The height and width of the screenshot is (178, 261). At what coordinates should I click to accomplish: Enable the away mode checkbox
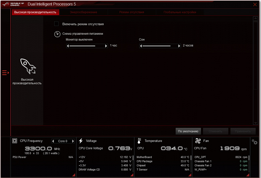pyautogui.click(x=57, y=24)
